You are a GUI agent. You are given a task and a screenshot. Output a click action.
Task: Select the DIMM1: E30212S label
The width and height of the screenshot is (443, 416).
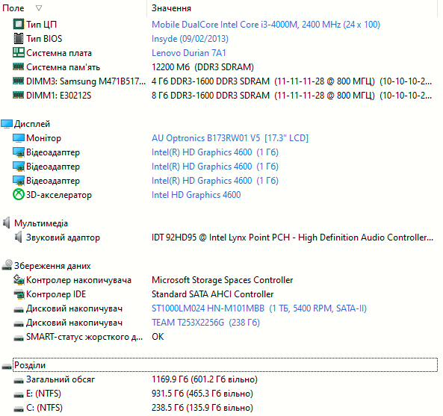(59, 96)
